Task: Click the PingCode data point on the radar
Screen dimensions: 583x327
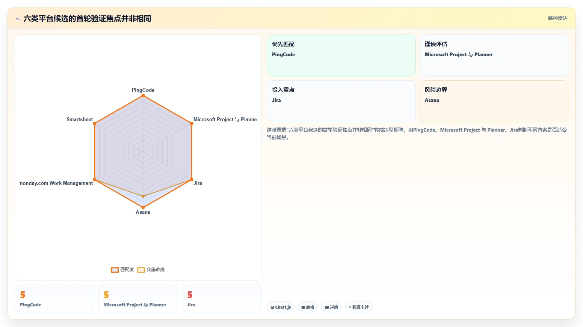Action: tap(143, 95)
